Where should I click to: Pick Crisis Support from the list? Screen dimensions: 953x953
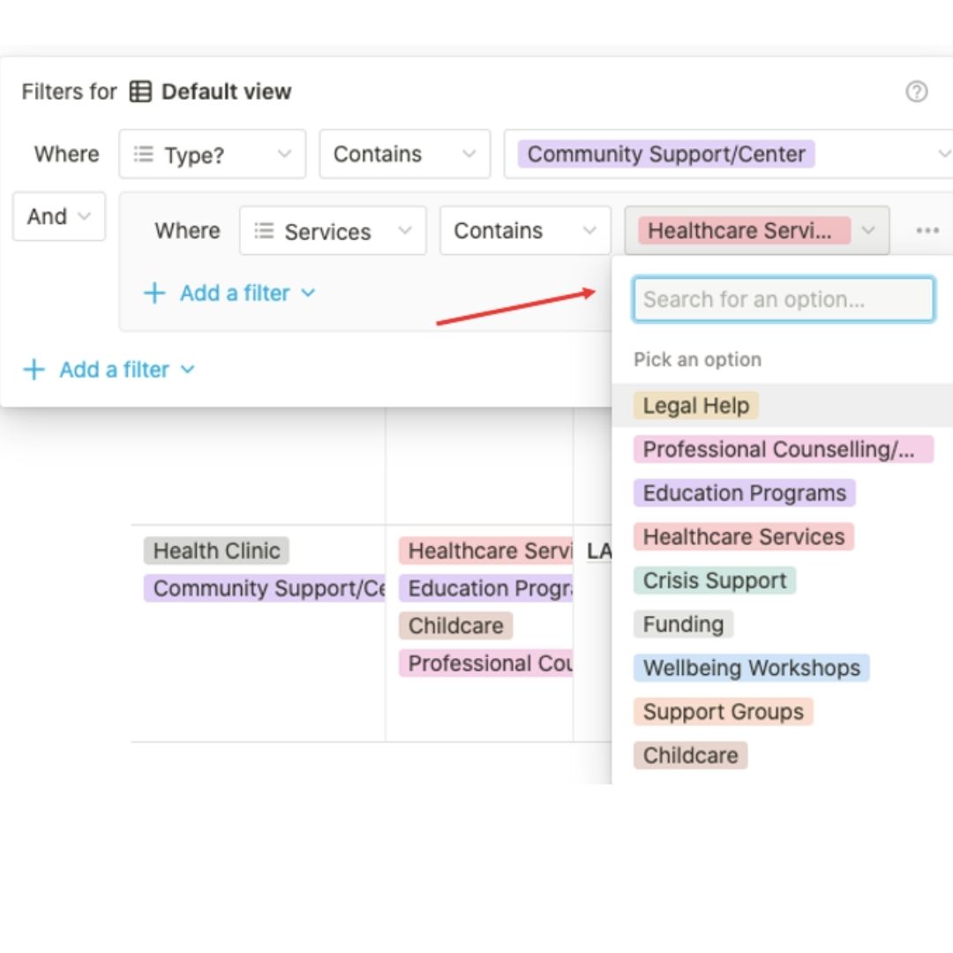(x=714, y=581)
